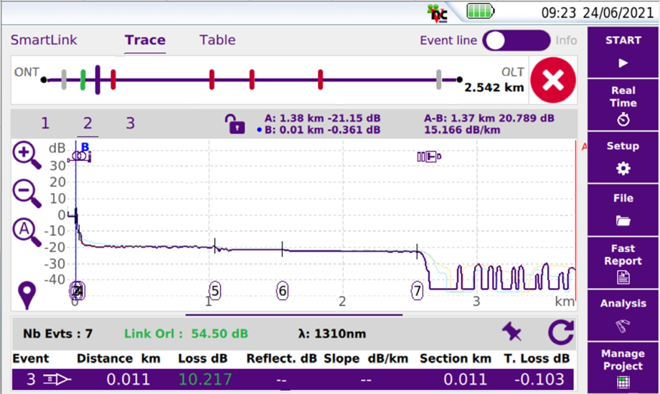Click the 0.011 distance cell
The image size is (660, 394).
(x=128, y=379)
